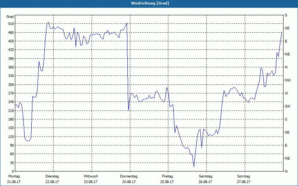298x186 pixels.
Task: Select the "120" y-axis value
Action: (x=11, y=137)
